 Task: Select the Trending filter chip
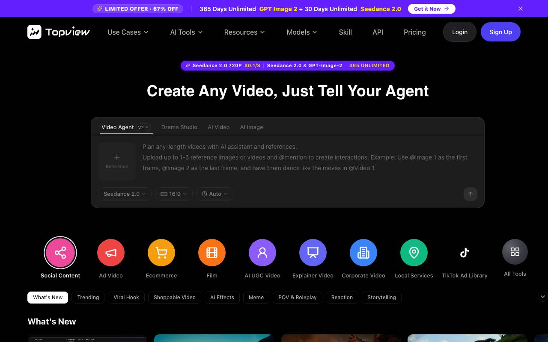pyautogui.click(x=88, y=298)
